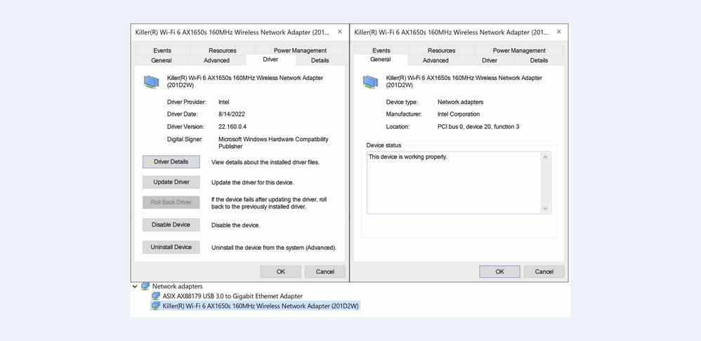701x341 pixels.
Task: Click the Network adapters category label
Action: (x=178, y=286)
